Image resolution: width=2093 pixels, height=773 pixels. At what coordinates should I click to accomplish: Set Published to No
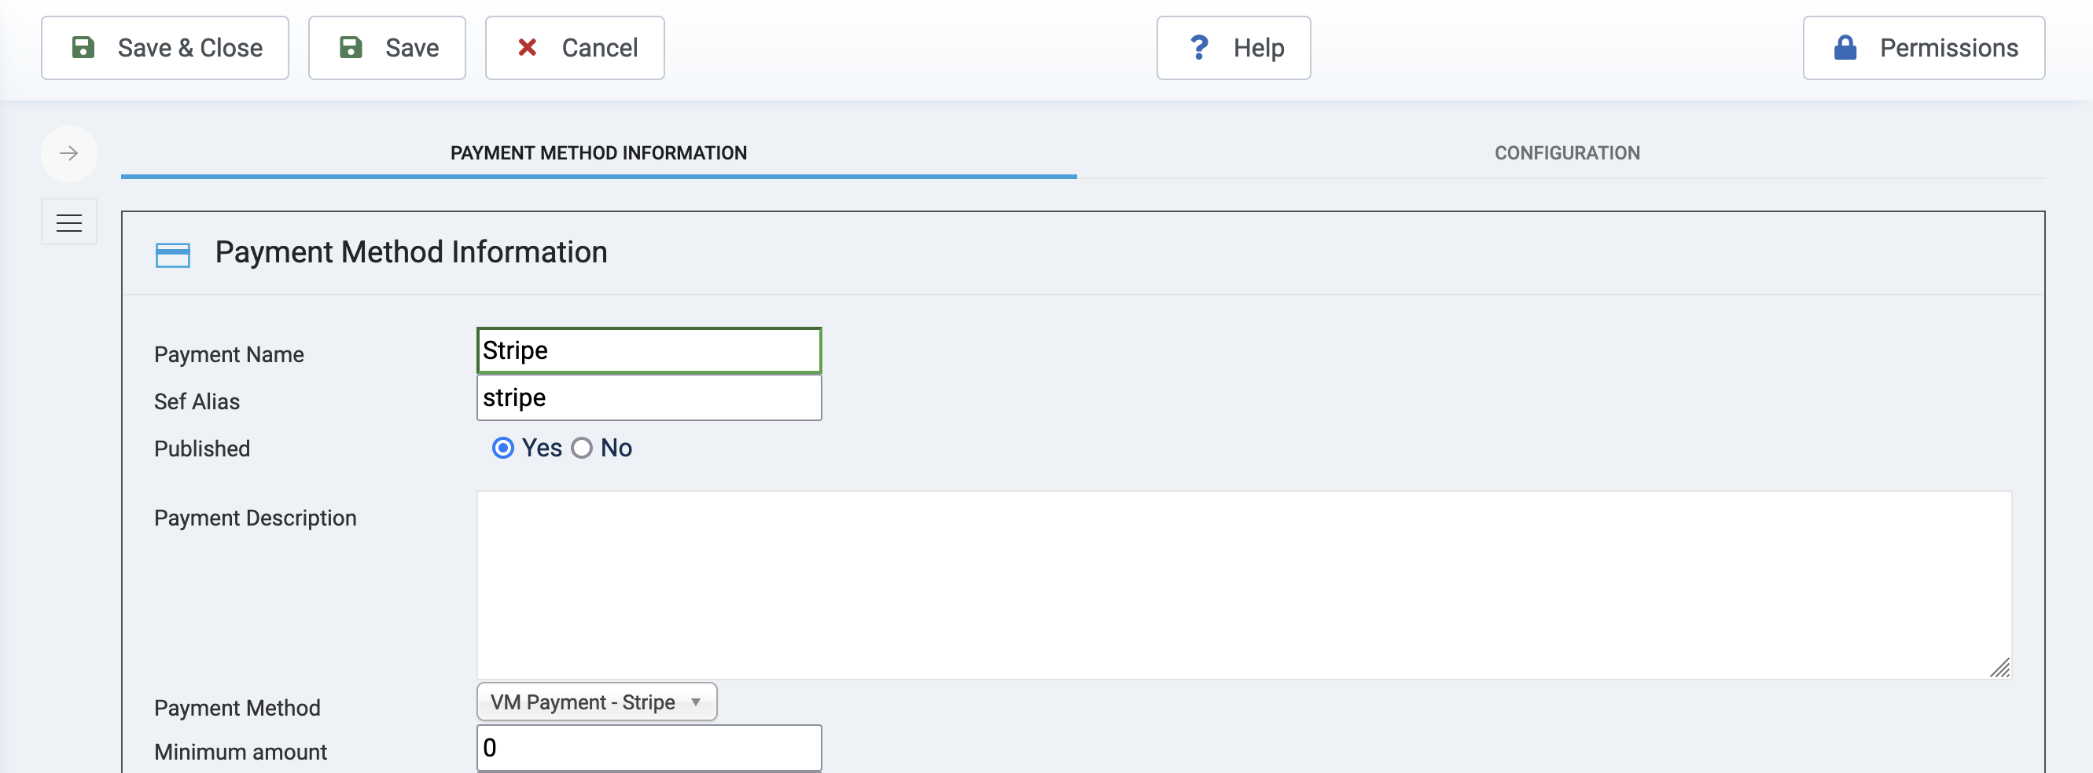coord(582,449)
